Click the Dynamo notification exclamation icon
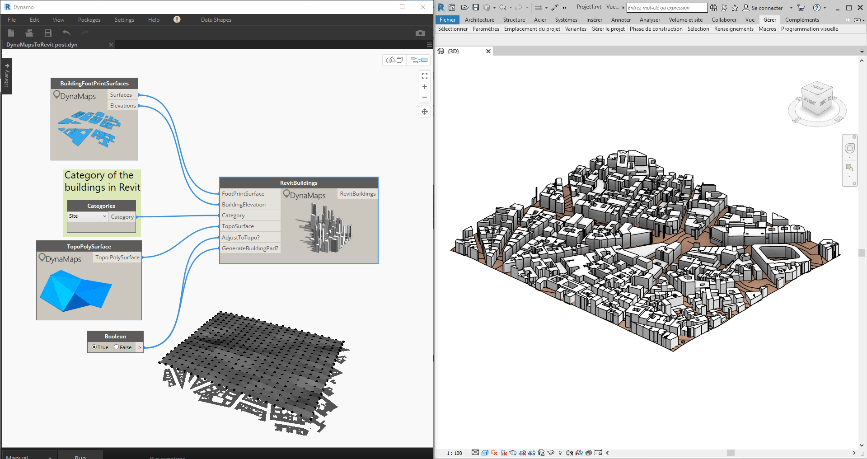 [177, 19]
